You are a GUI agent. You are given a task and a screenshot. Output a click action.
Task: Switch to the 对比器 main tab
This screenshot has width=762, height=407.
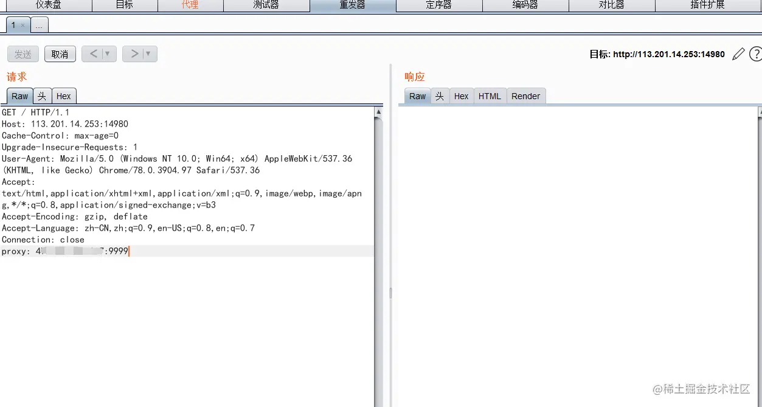click(612, 5)
